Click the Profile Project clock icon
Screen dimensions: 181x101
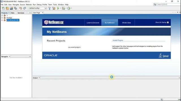(69, 8)
